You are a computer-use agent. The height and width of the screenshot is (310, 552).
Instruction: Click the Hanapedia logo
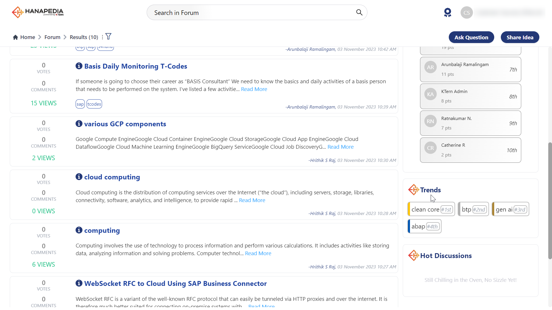coord(38,12)
